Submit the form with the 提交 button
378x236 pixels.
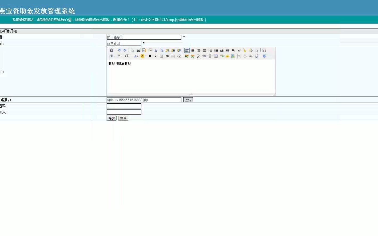point(112,118)
